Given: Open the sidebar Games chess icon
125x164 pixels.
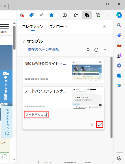Looking at the screenshot, I should pos(119,56).
